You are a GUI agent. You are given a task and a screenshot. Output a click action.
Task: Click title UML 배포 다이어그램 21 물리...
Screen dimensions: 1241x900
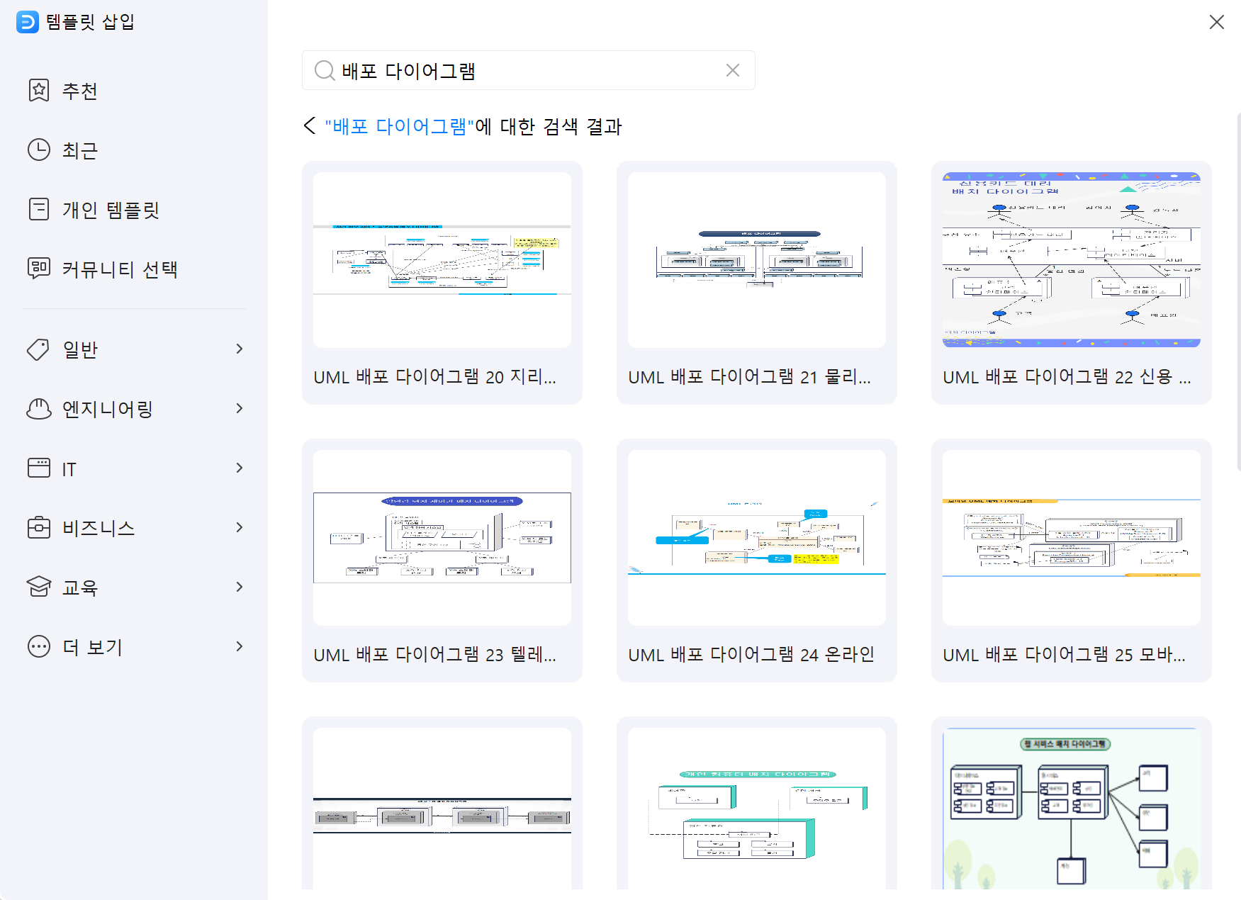[x=750, y=377]
